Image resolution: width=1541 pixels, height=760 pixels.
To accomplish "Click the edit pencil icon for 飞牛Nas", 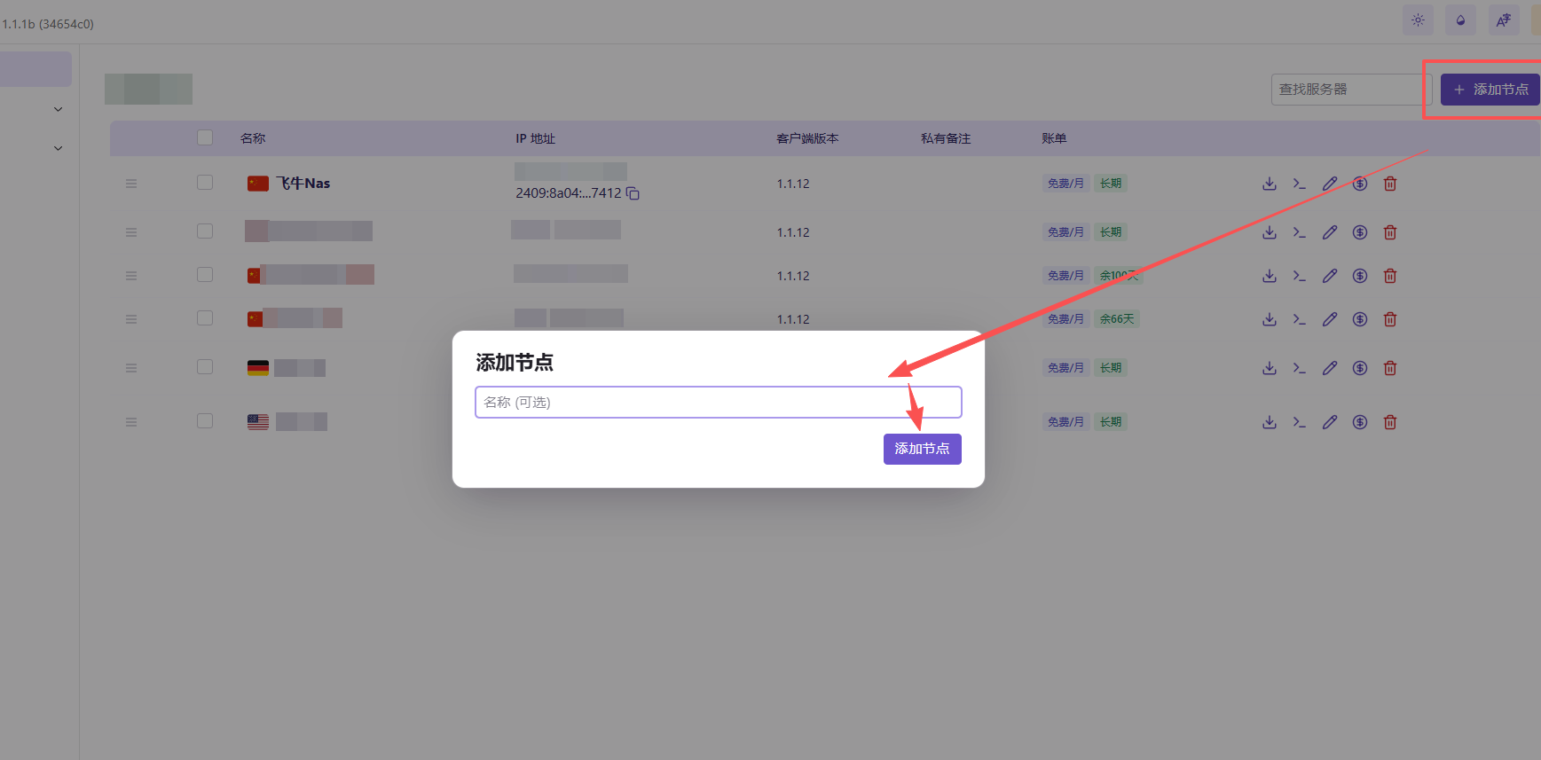I will click(1329, 184).
